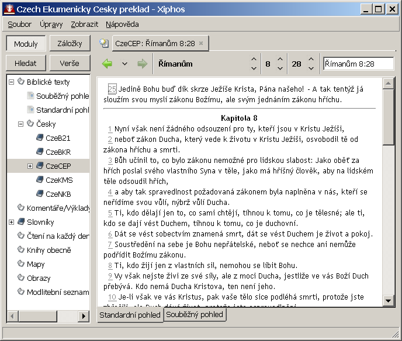
Task: Click the green forward navigation arrow
Action: tap(141, 64)
